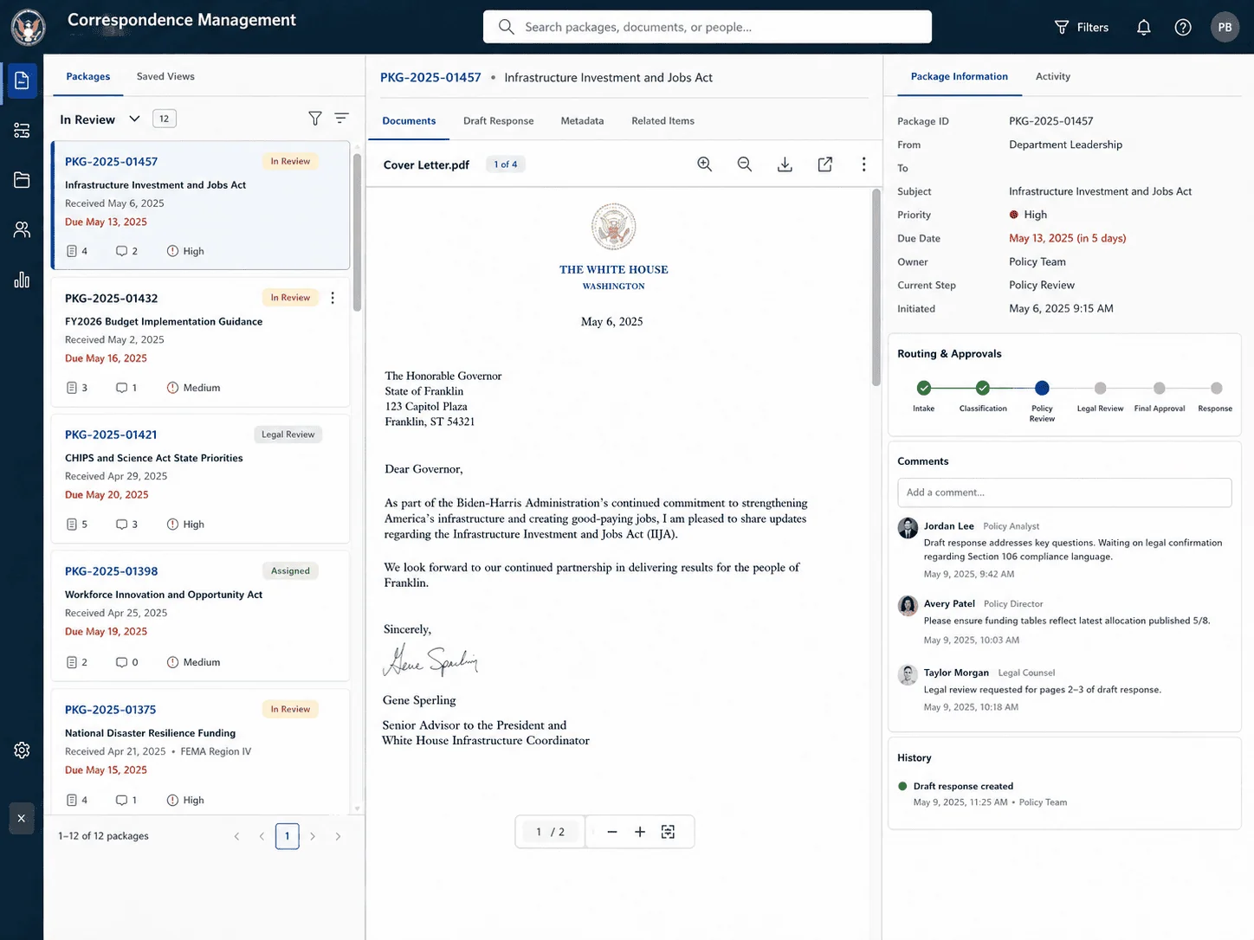Open more options for PKG-2025-01432 card
1254x940 pixels.
tap(333, 298)
